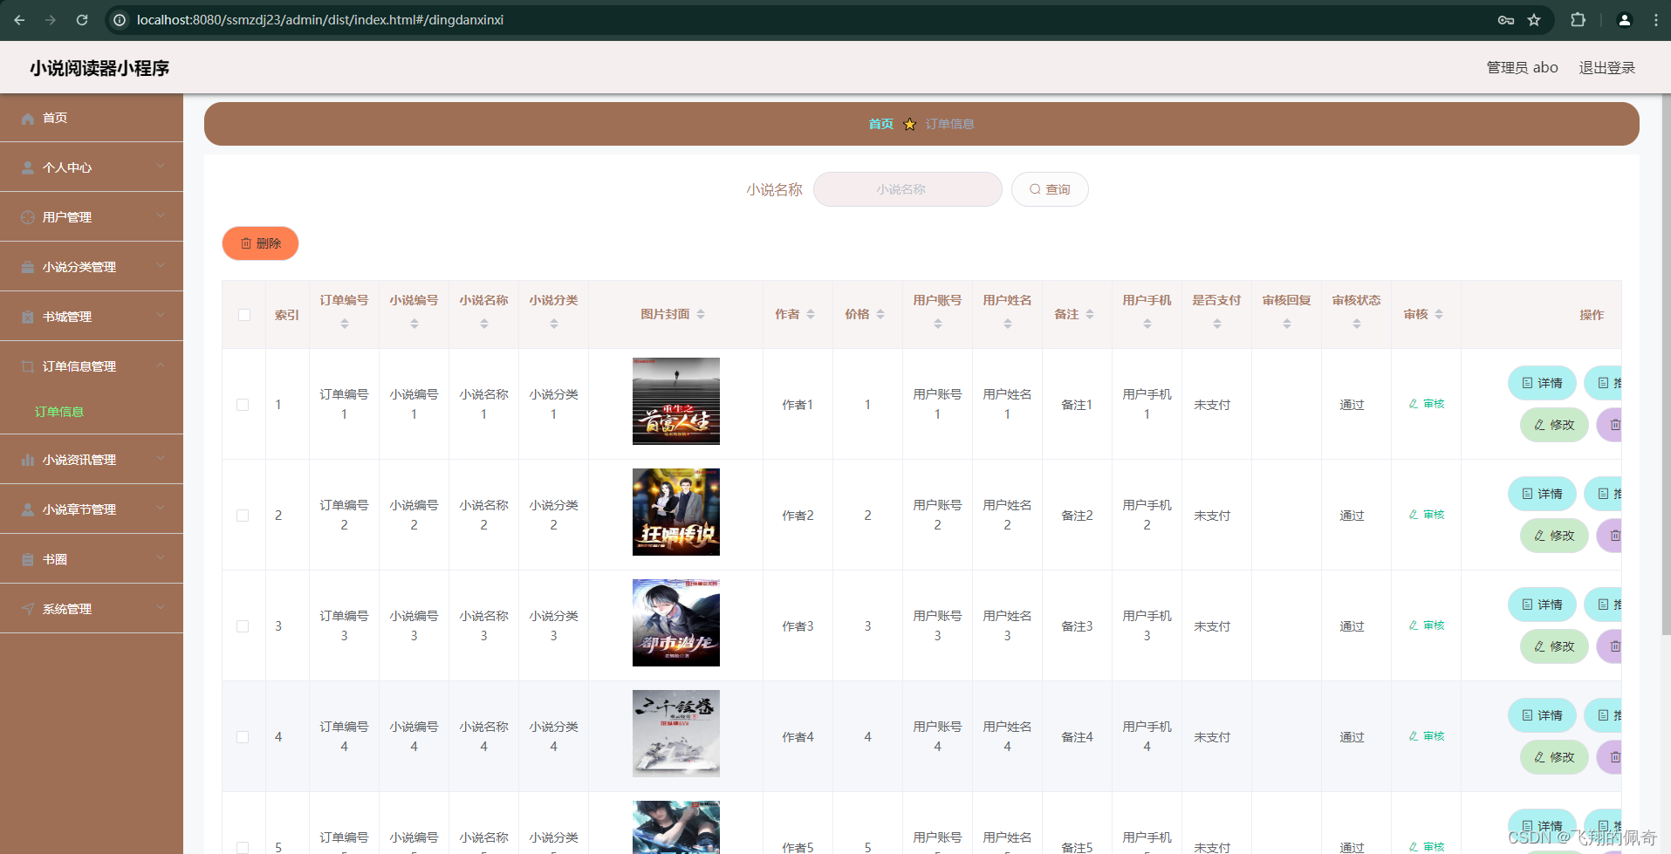Expand the 书城管理 menu chevron
1671x854 pixels.
(x=161, y=316)
